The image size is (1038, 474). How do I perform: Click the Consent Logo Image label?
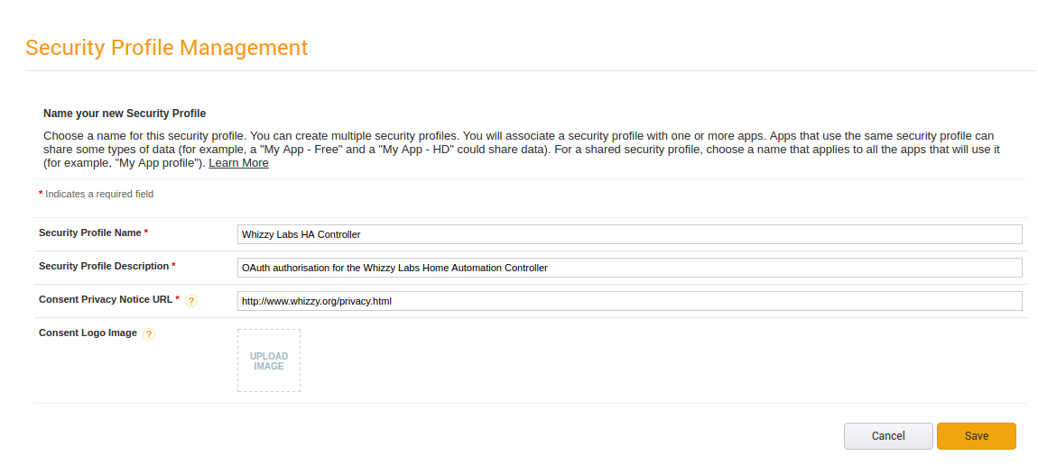tap(88, 333)
